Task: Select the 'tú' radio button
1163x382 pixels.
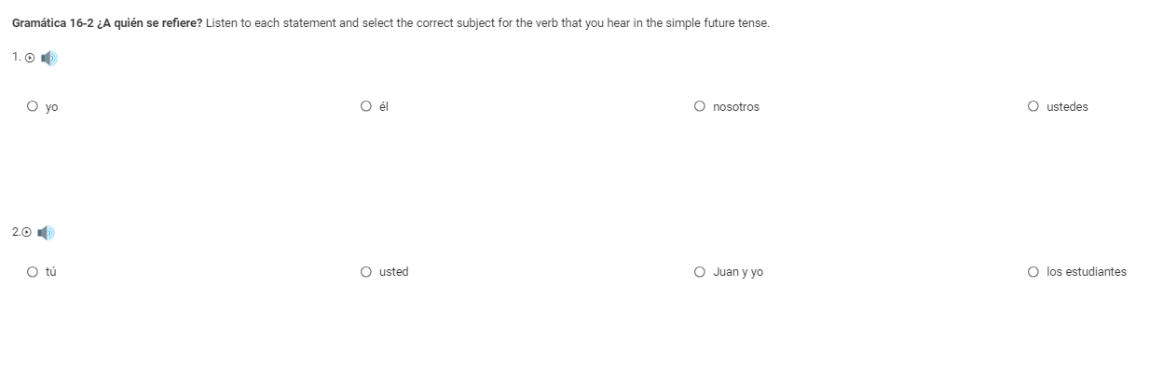Action: [x=33, y=272]
